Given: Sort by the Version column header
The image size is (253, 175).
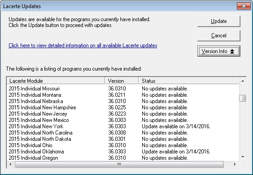Looking at the screenshot, I should (122, 81).
